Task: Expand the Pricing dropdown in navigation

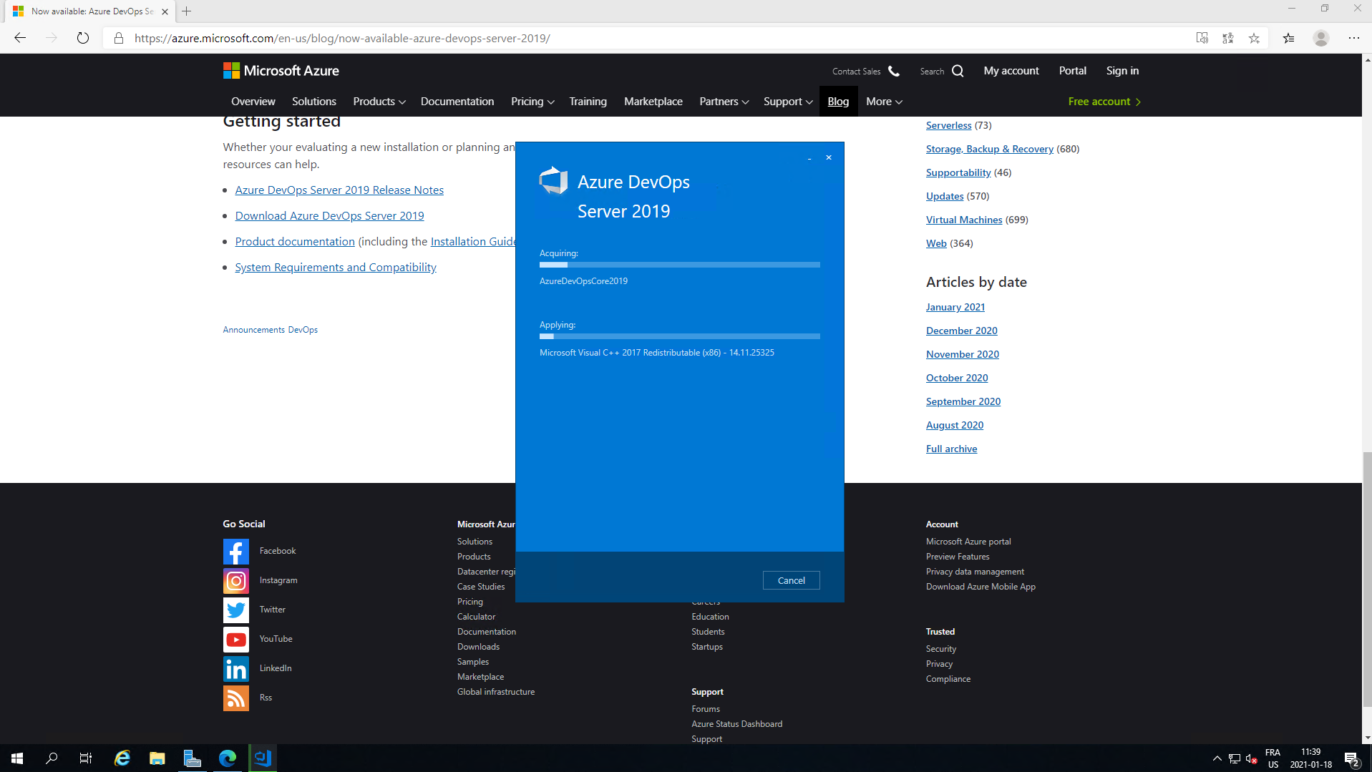Action: 532,102
